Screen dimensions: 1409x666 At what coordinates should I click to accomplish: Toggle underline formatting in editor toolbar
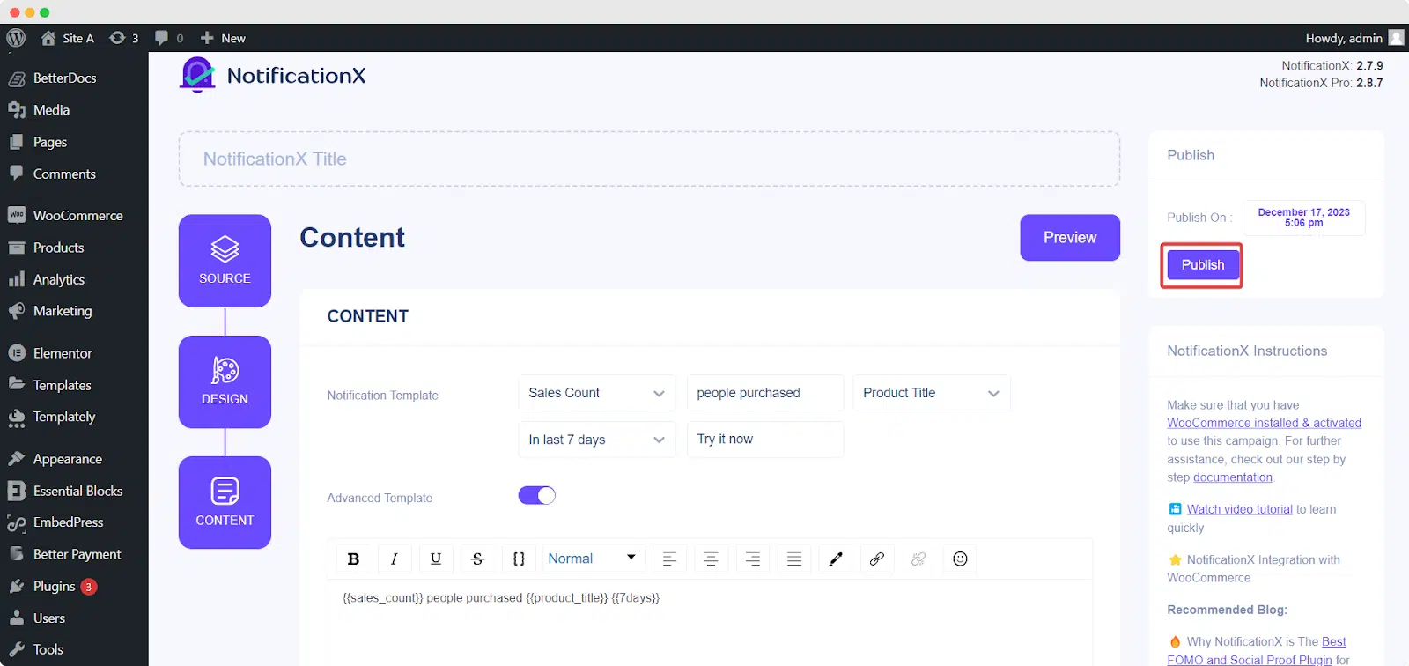coord(436,559)
